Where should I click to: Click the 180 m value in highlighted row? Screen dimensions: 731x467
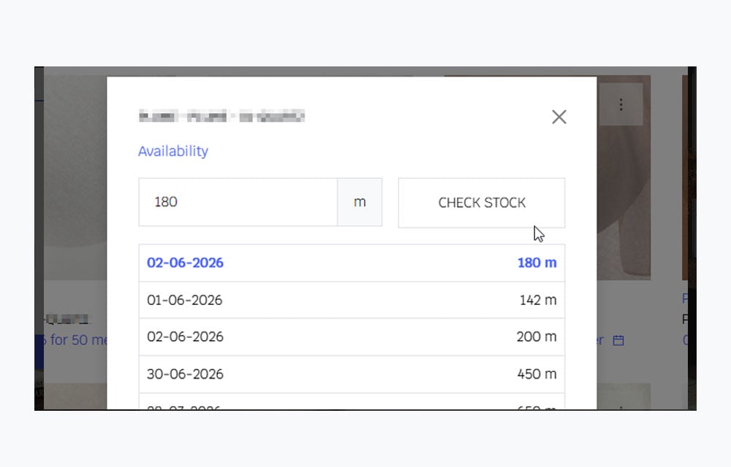(x=537, y=263)
